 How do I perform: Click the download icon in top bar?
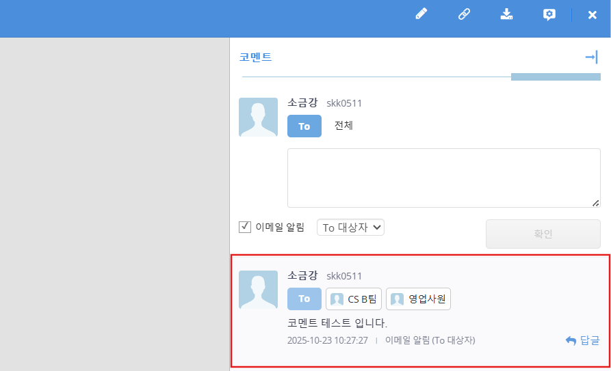506,14
